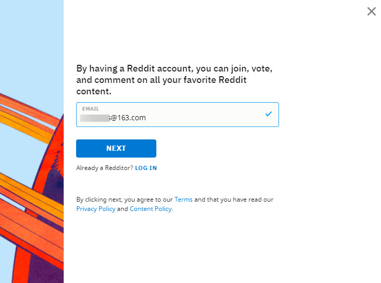This screenshot has width=381, height=283.
Task: Click the blue checkmark in email field
Action: click(x=268, y=114)
